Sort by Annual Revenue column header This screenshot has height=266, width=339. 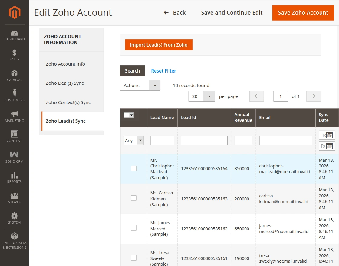click(243, 118)
